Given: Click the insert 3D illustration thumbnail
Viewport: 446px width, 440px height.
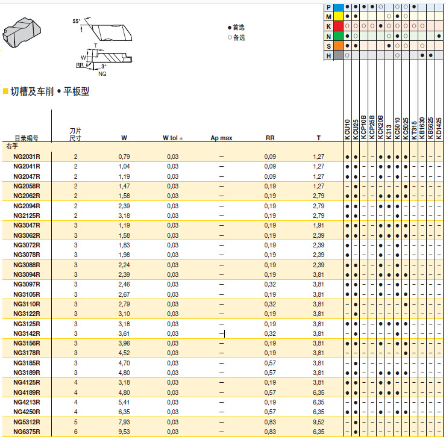Looking at the screenshot, I should 22,33.
